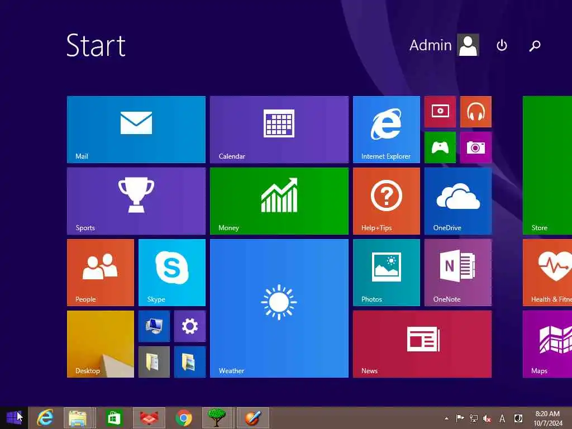This screenshot has height=429, width=572.
Task: Open File Explorer from the taskbar
Action: (78, 418)
